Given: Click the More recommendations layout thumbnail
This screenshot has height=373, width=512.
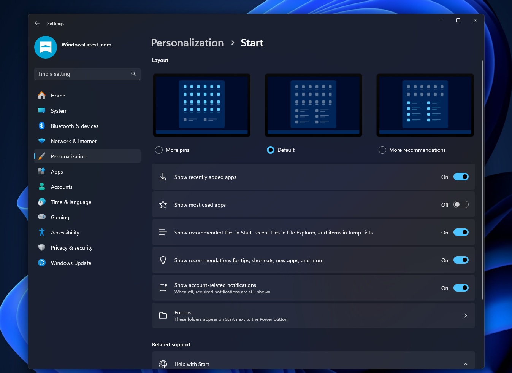Looking at the screenshot, I should [x=425, y=105].
